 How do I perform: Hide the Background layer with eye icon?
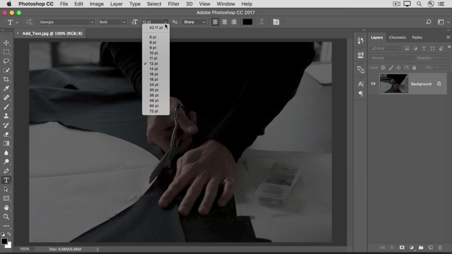(373, 84)
